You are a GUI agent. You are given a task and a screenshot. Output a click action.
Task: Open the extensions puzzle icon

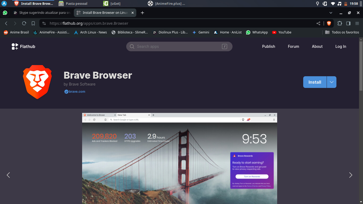tap(340, 23)
